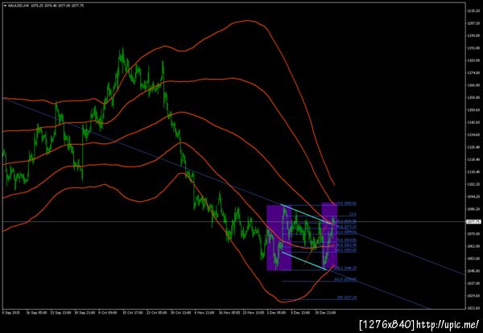Click the Fibonacci 161.8 level label

345,280
